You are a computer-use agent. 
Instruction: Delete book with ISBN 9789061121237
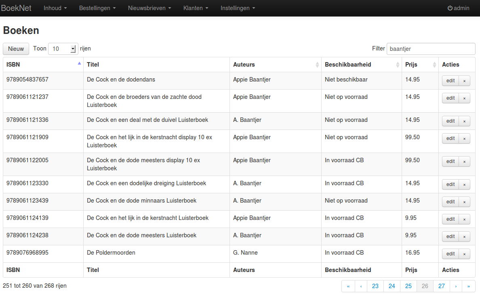coord(464,98)
